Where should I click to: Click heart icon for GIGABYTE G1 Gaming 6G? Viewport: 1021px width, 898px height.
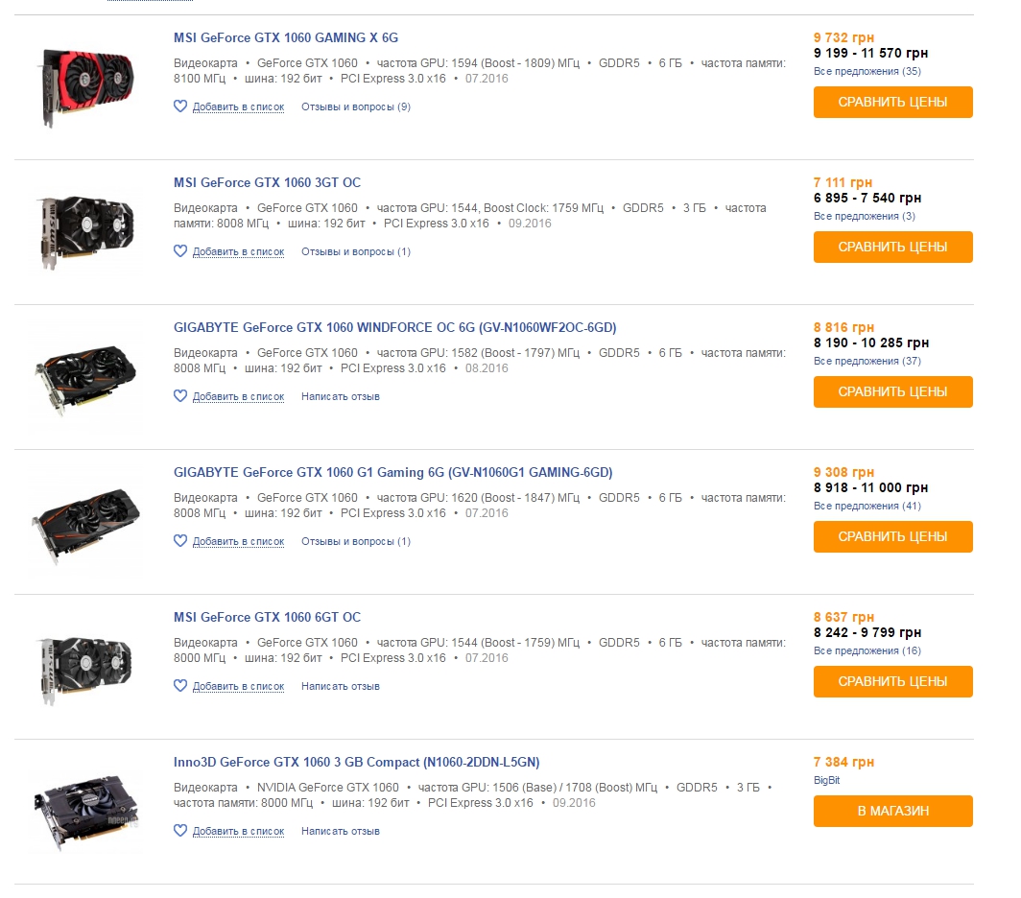(x=179, y=541)
